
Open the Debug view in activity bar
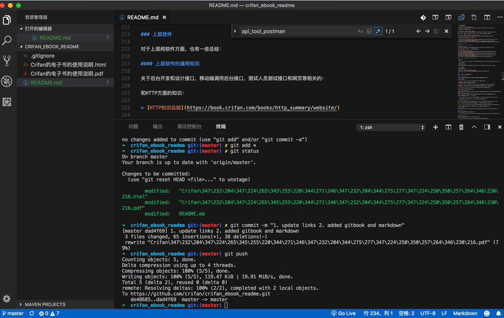tap(7, 81)
